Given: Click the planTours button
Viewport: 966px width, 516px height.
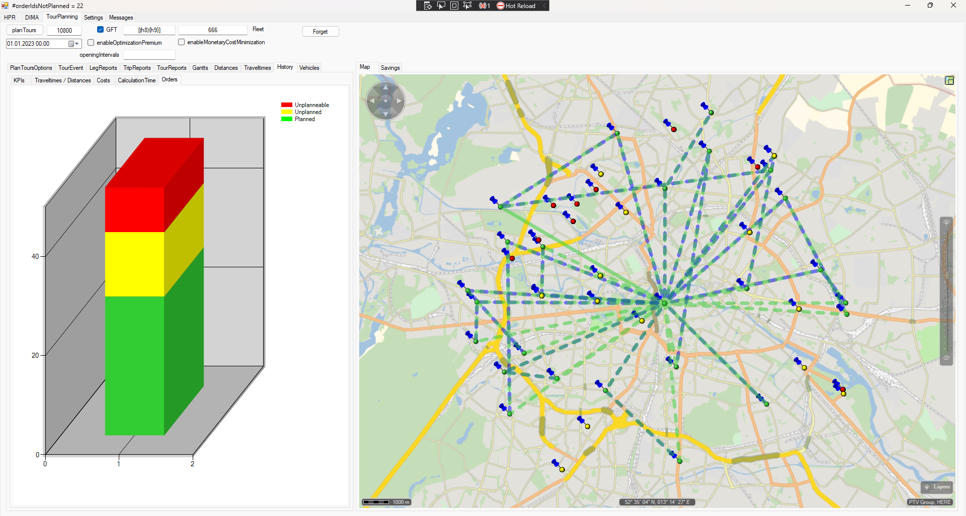Looking at the screenshot, I should 24,30.
